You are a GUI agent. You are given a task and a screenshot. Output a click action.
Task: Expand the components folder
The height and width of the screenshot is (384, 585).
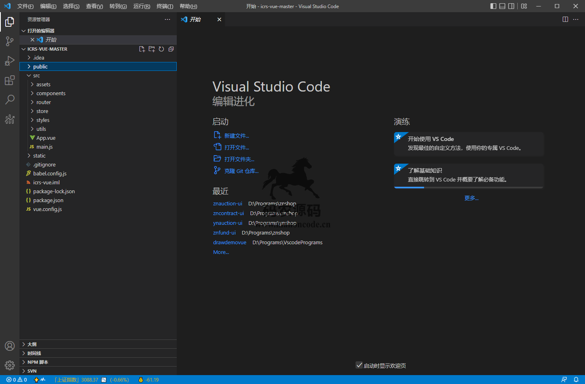[98, 94]
